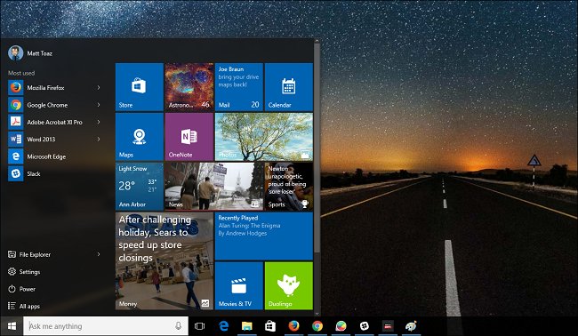Open the Astronomy picture tile
Image resolution: width=578 pixels, height=336 pixels.
coord(189,87)
